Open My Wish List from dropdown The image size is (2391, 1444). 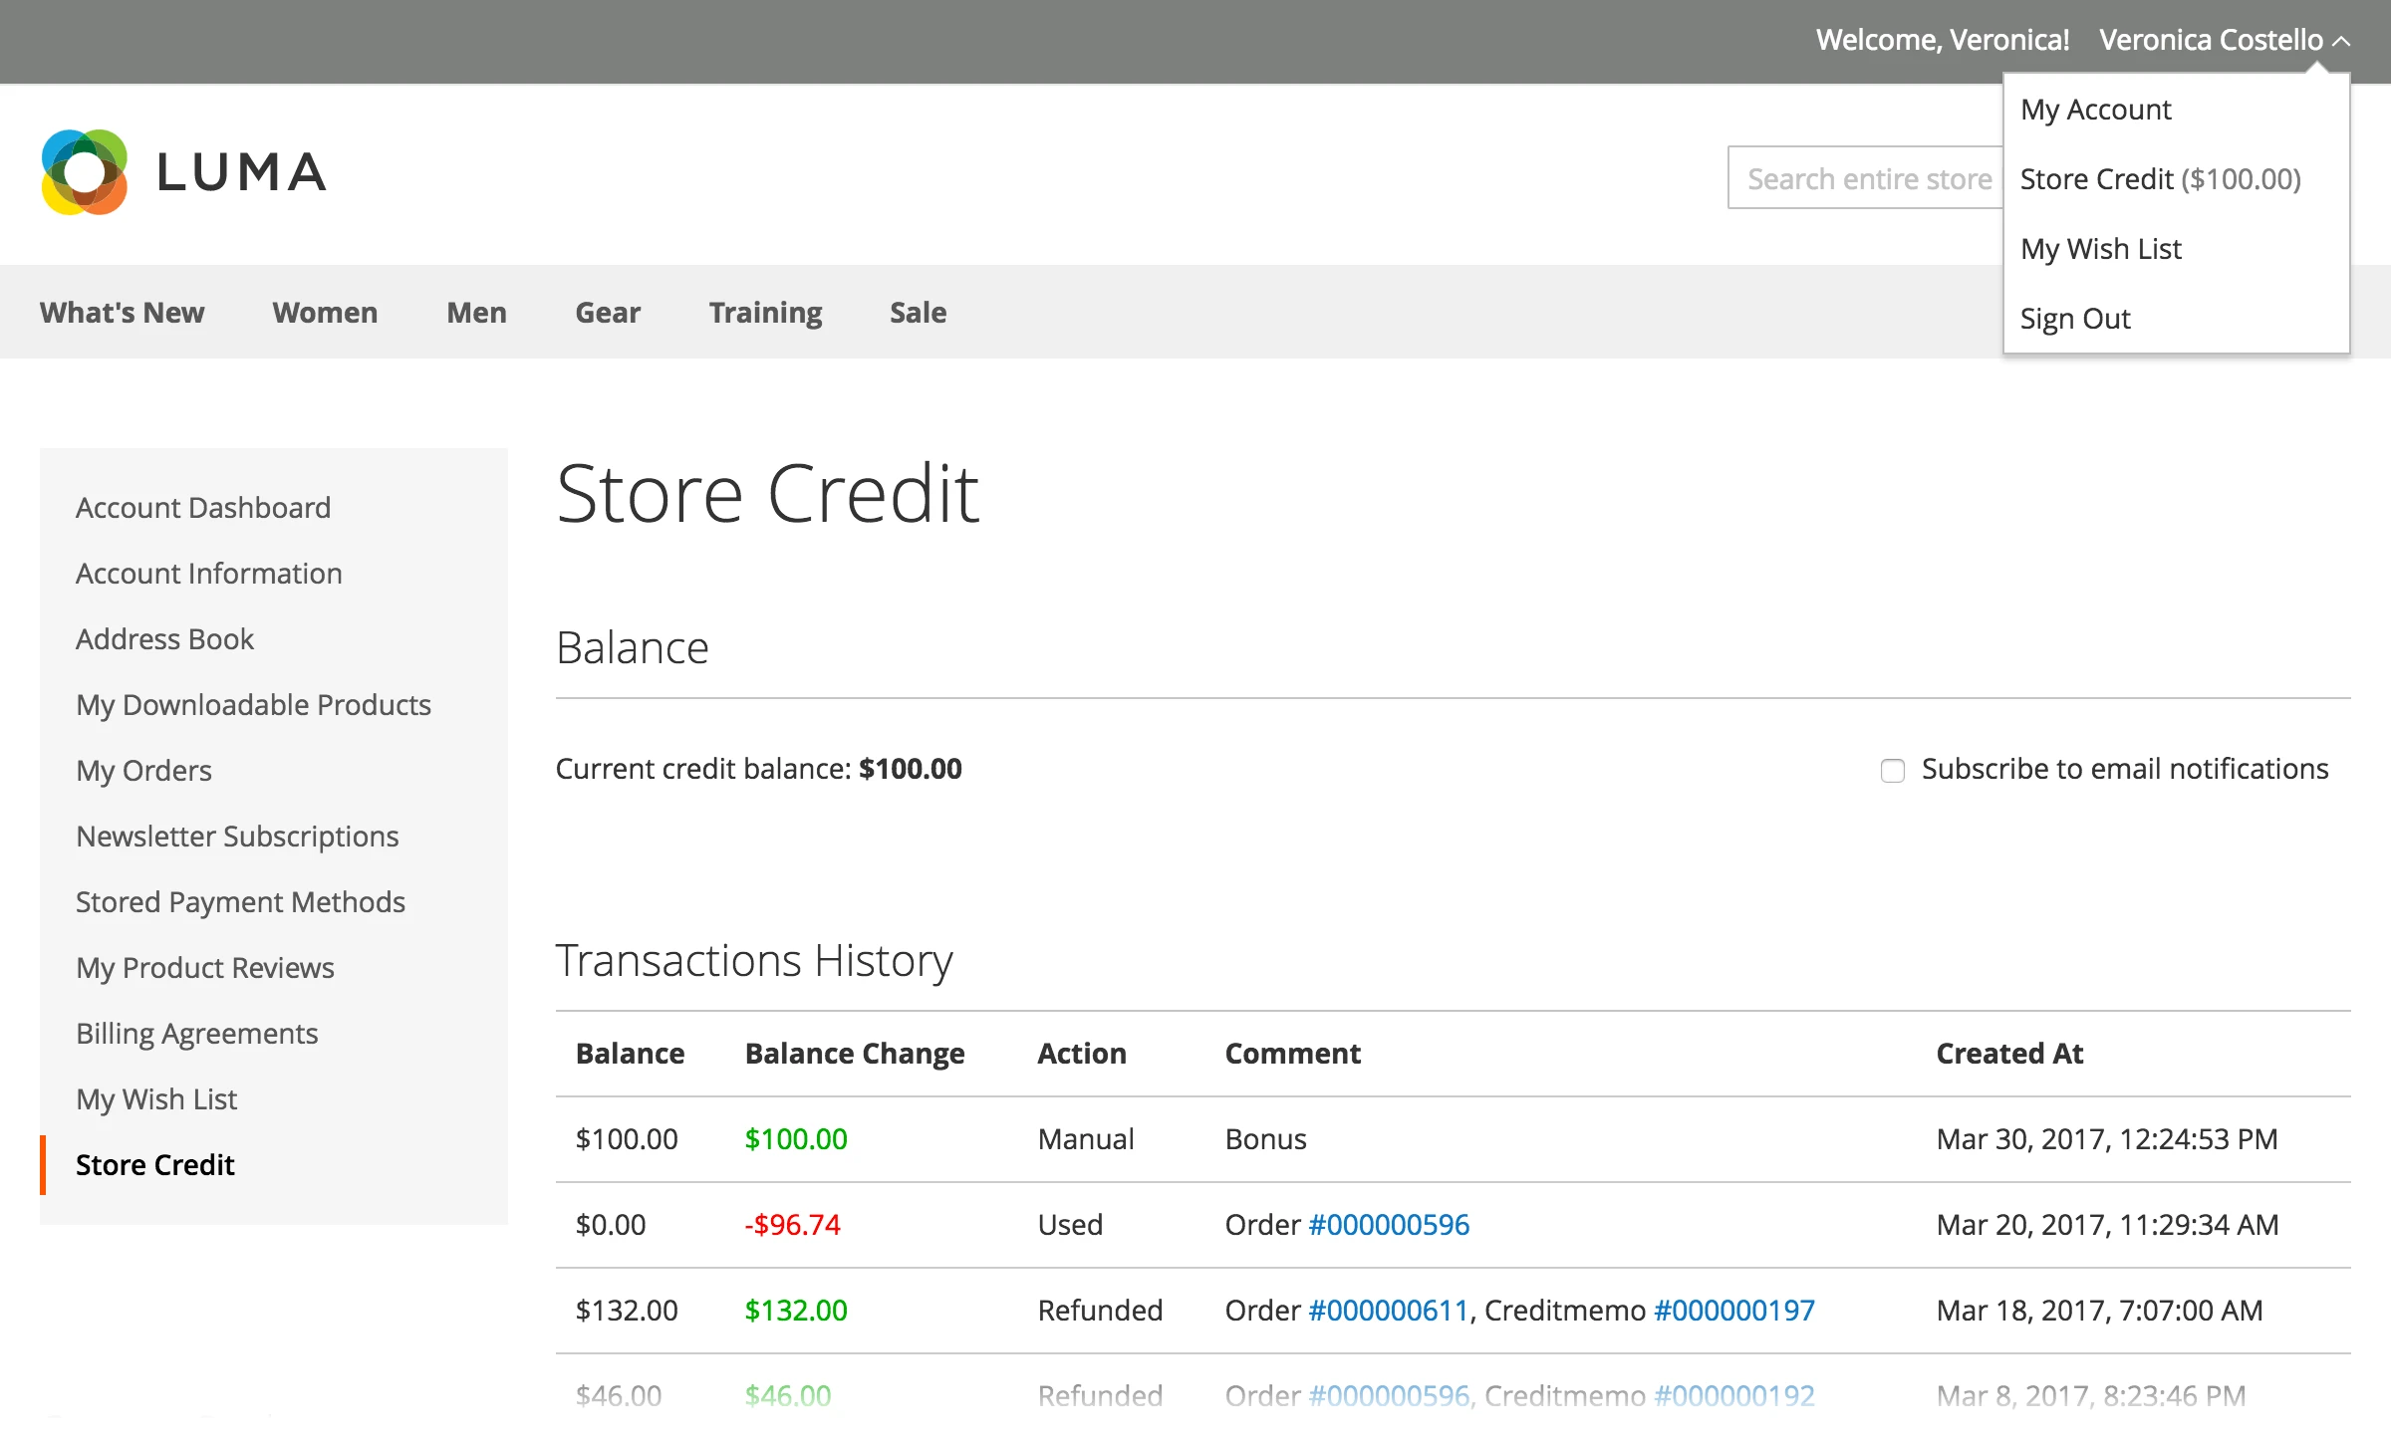tap(2100, 248)
